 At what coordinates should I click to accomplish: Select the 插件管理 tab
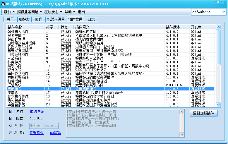75,19
